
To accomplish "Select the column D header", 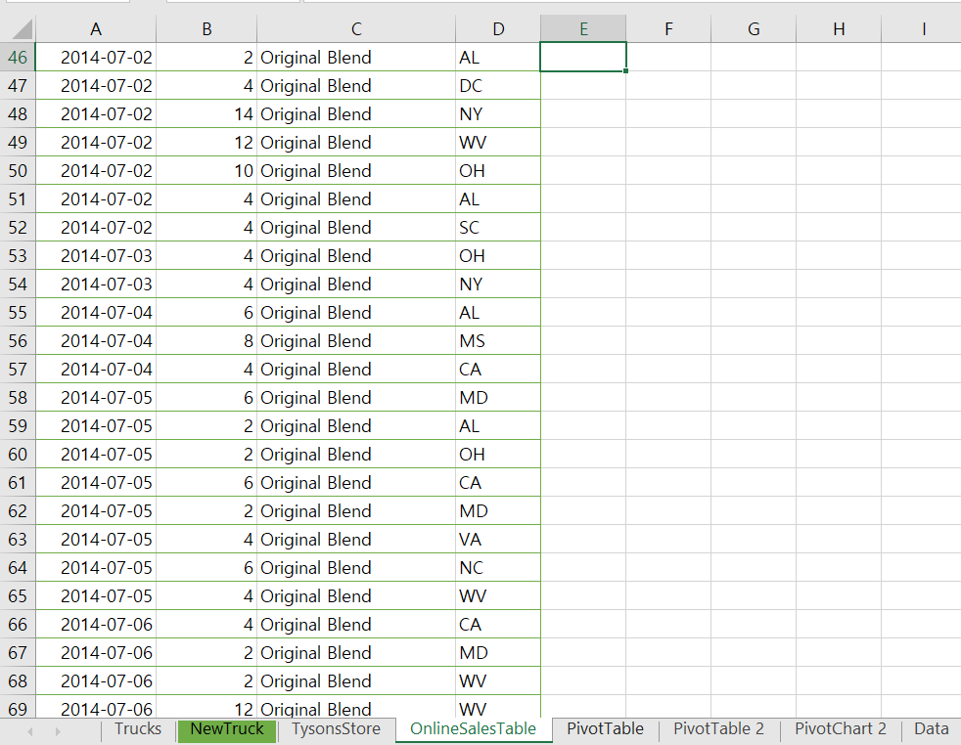I will tap(498, 28).
